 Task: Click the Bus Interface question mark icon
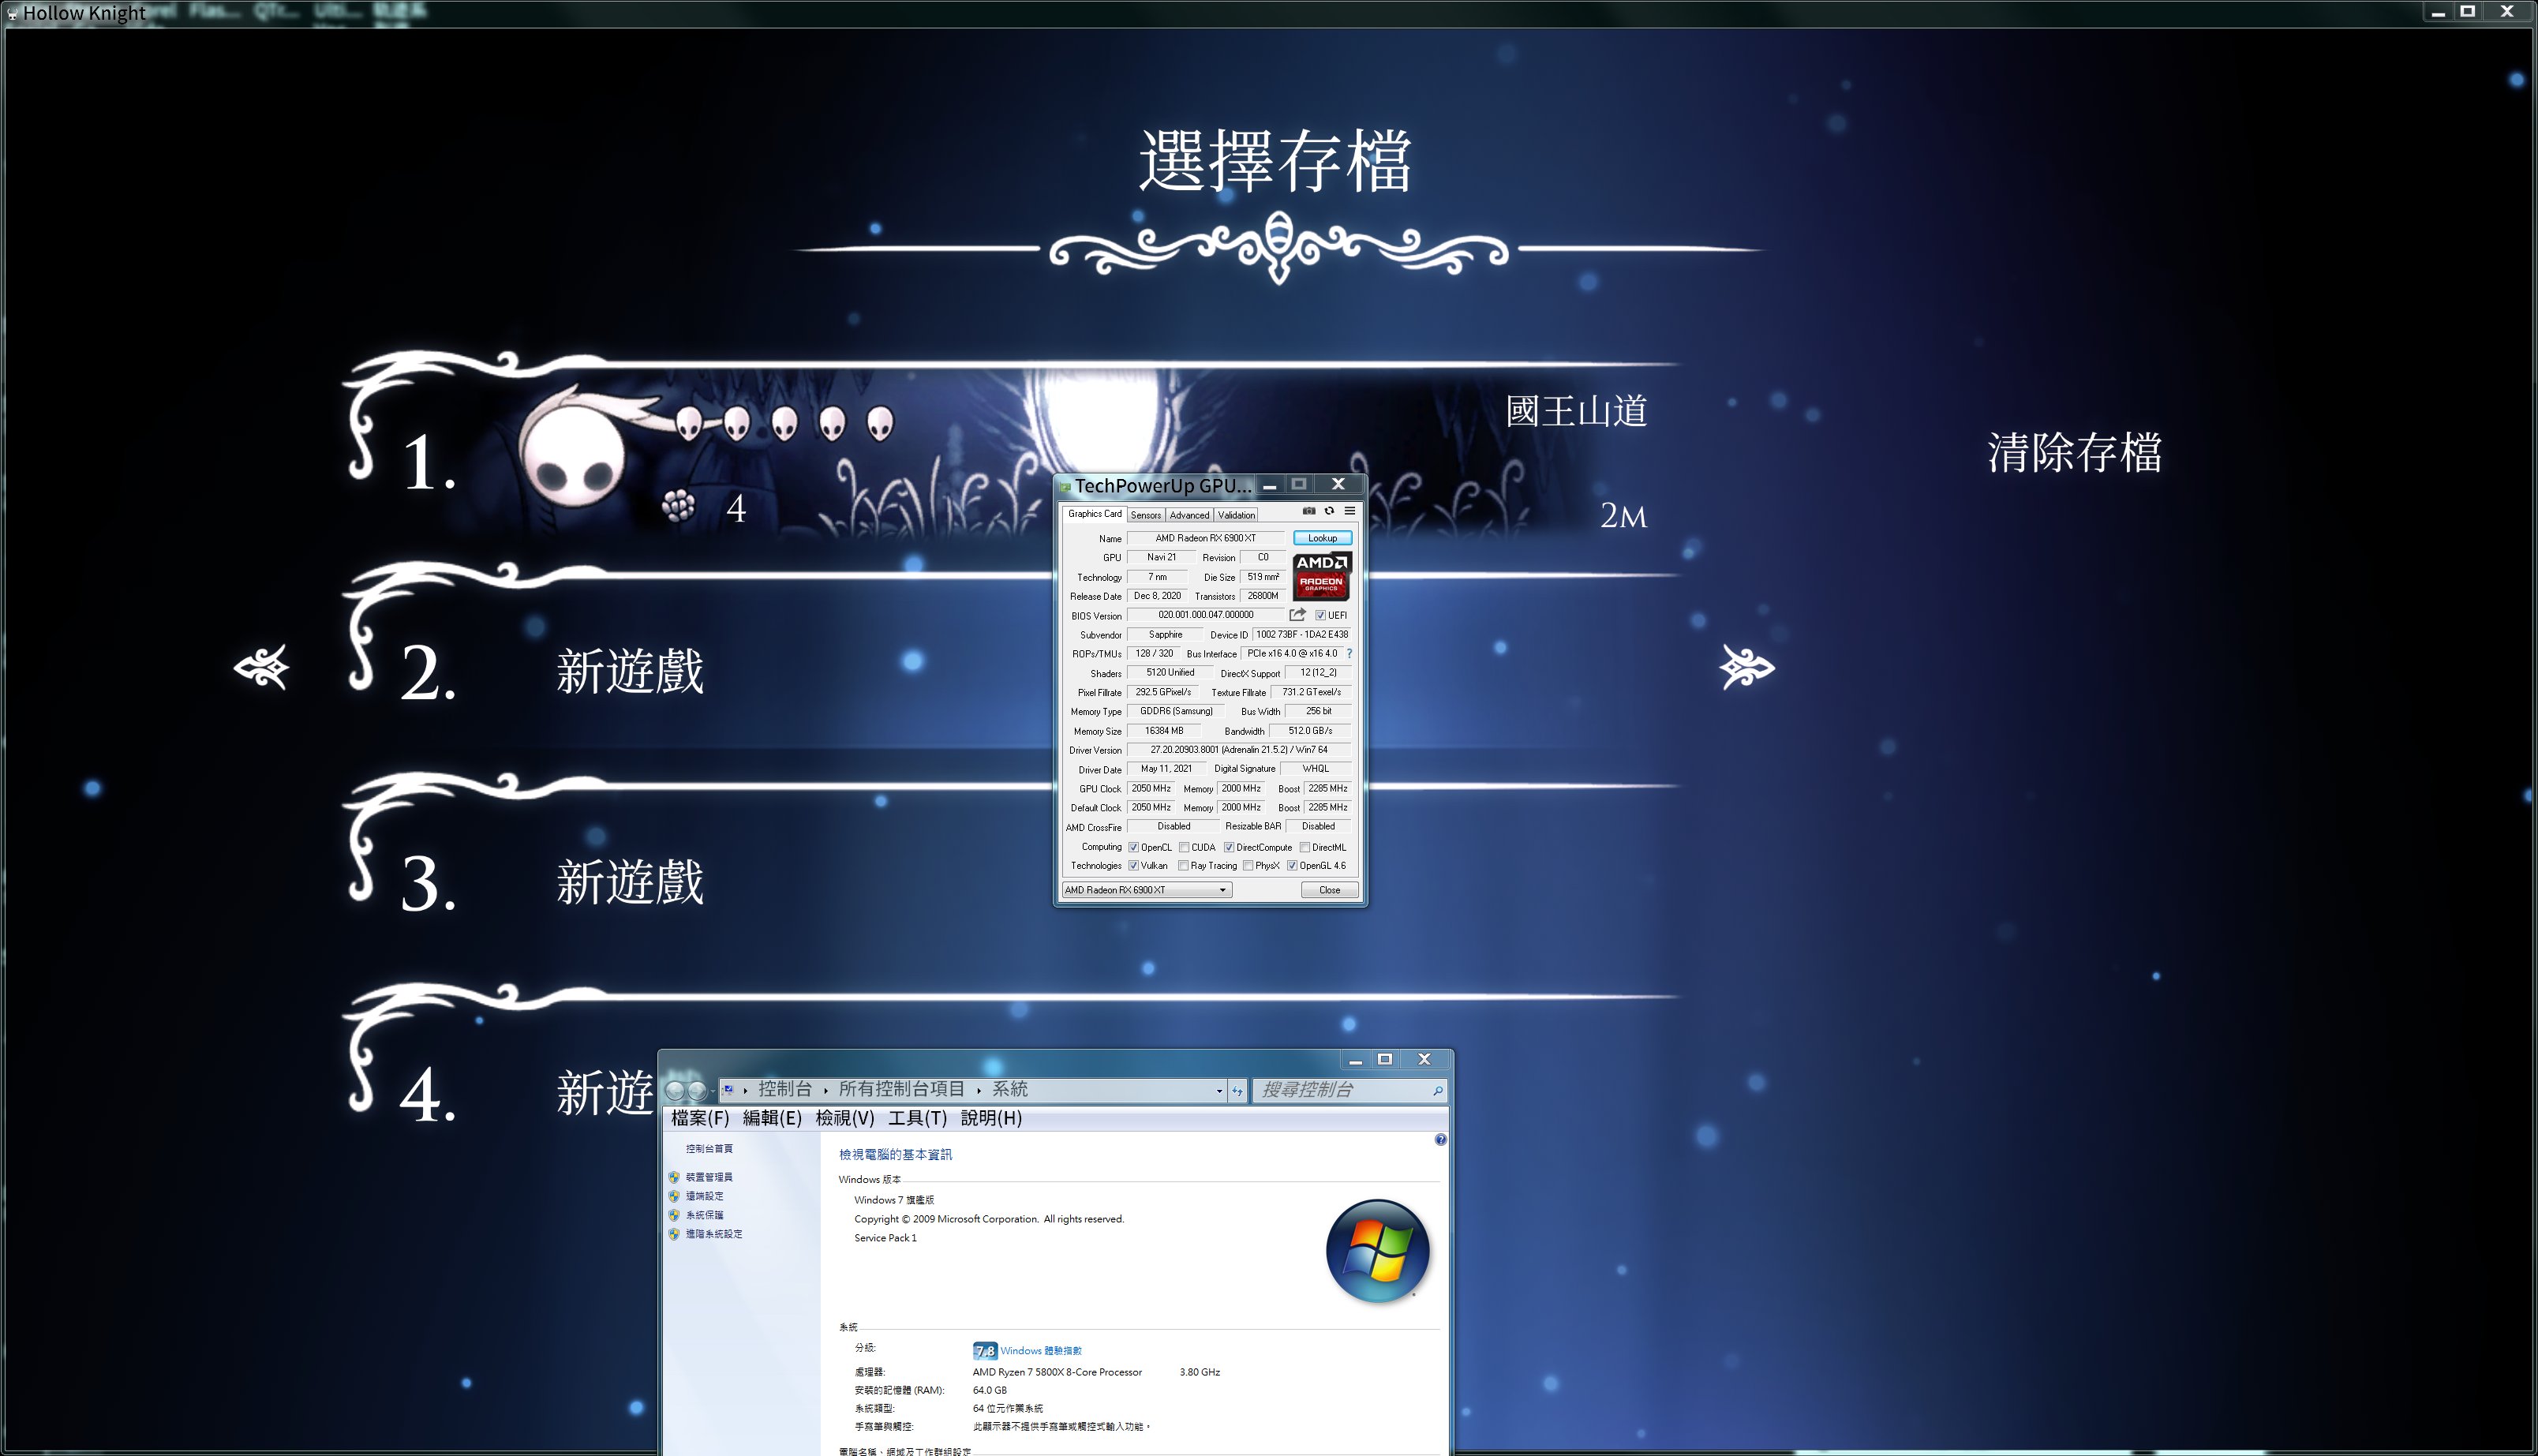(x=1349, y=653)
